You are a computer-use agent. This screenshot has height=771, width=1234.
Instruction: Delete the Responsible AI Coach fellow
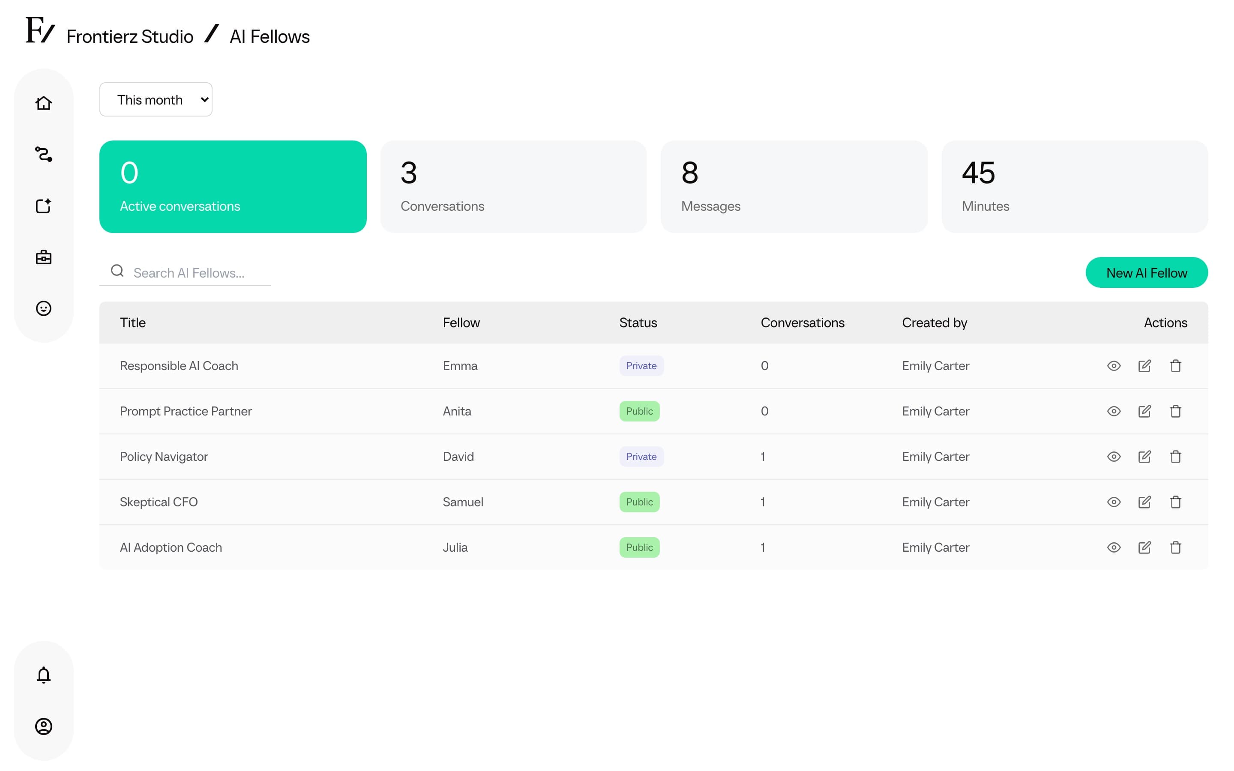1175,366
